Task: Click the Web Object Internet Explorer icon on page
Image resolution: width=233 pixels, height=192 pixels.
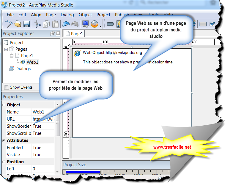Action: click(77, 53)
